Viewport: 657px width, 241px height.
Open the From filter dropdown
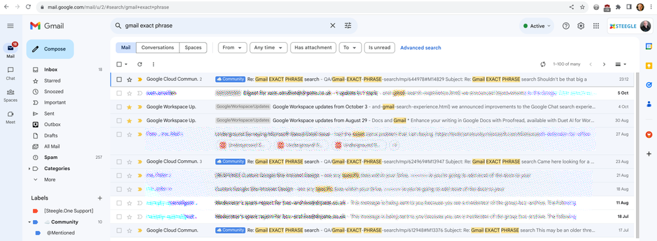[232, 48]
